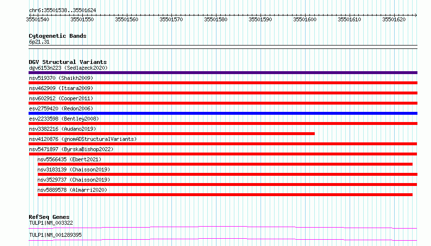431x246 pixels.
Task: Click the chr6:35501538..35501624 region label
Action: click(x=62, y=10)
